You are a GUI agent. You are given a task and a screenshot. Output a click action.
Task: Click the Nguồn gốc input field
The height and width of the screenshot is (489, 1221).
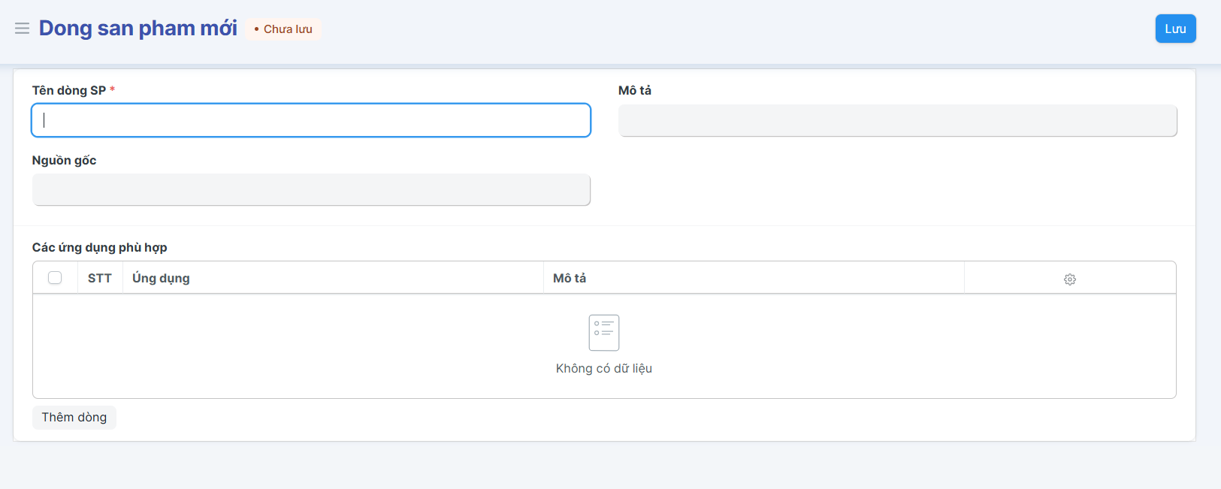click(311, 189)
